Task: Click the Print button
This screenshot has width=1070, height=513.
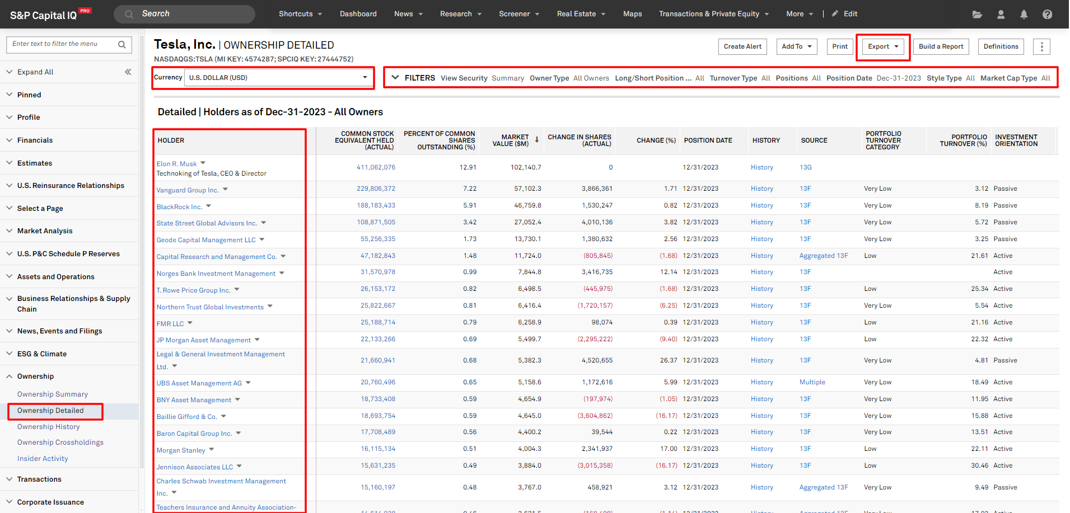Action: [x=840, y=46]
